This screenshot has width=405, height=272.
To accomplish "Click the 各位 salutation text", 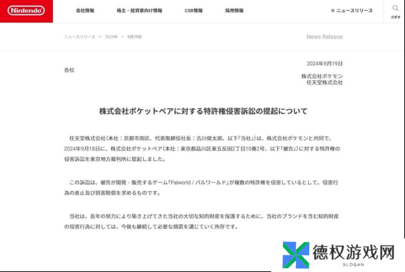I will (x=69, y=70).
